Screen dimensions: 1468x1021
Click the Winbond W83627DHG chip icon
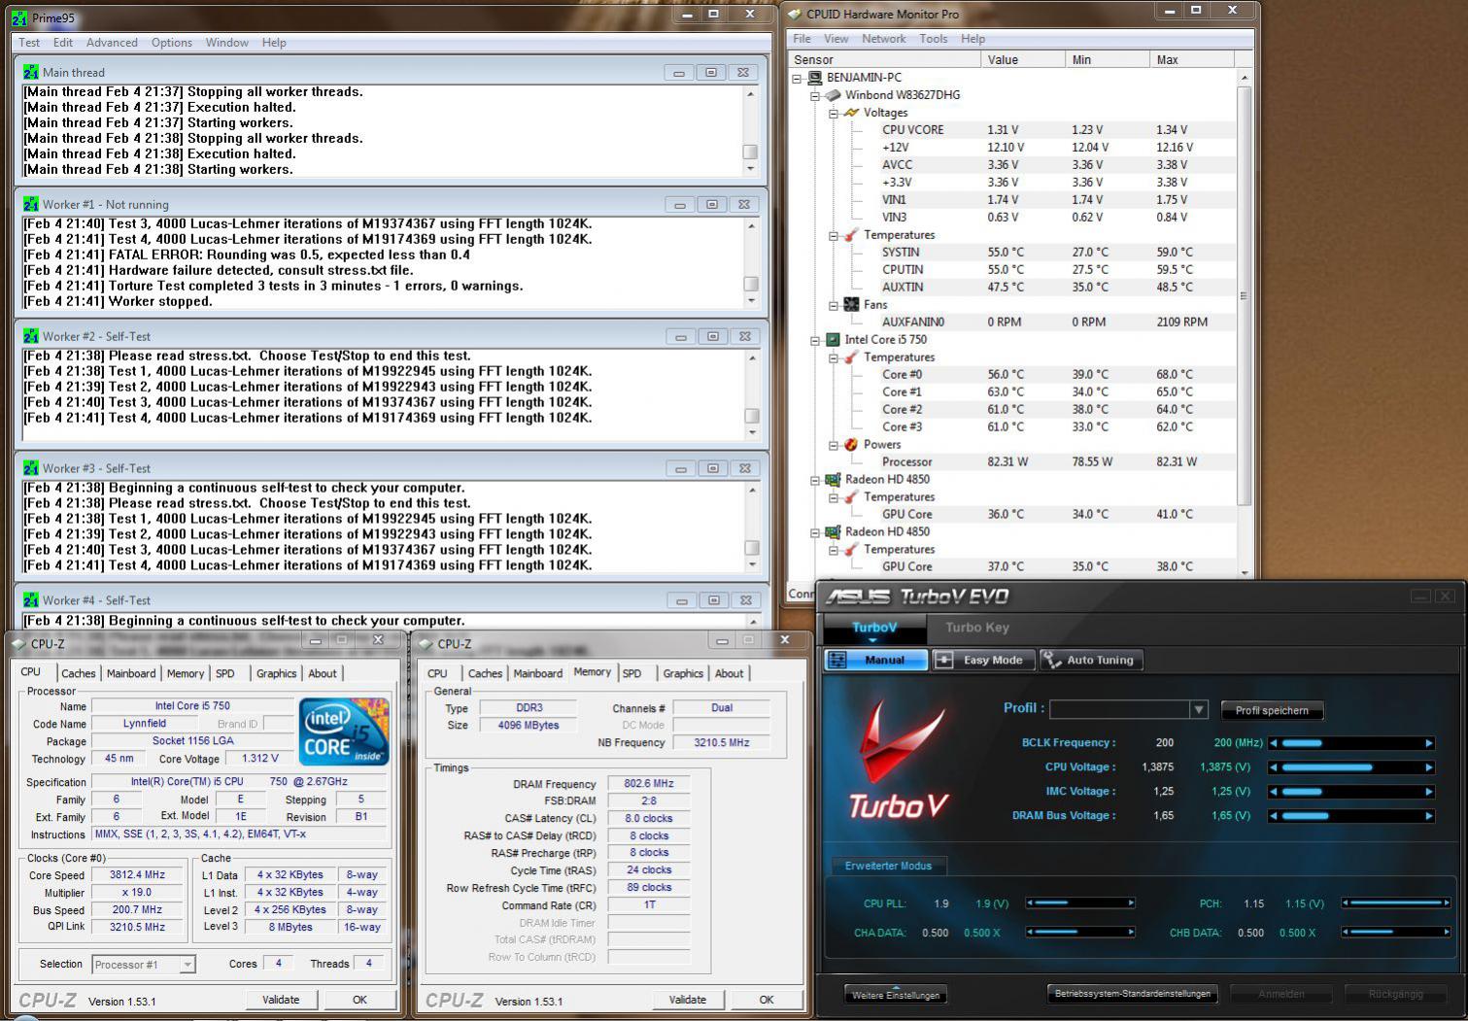click(x=833, y=95)
